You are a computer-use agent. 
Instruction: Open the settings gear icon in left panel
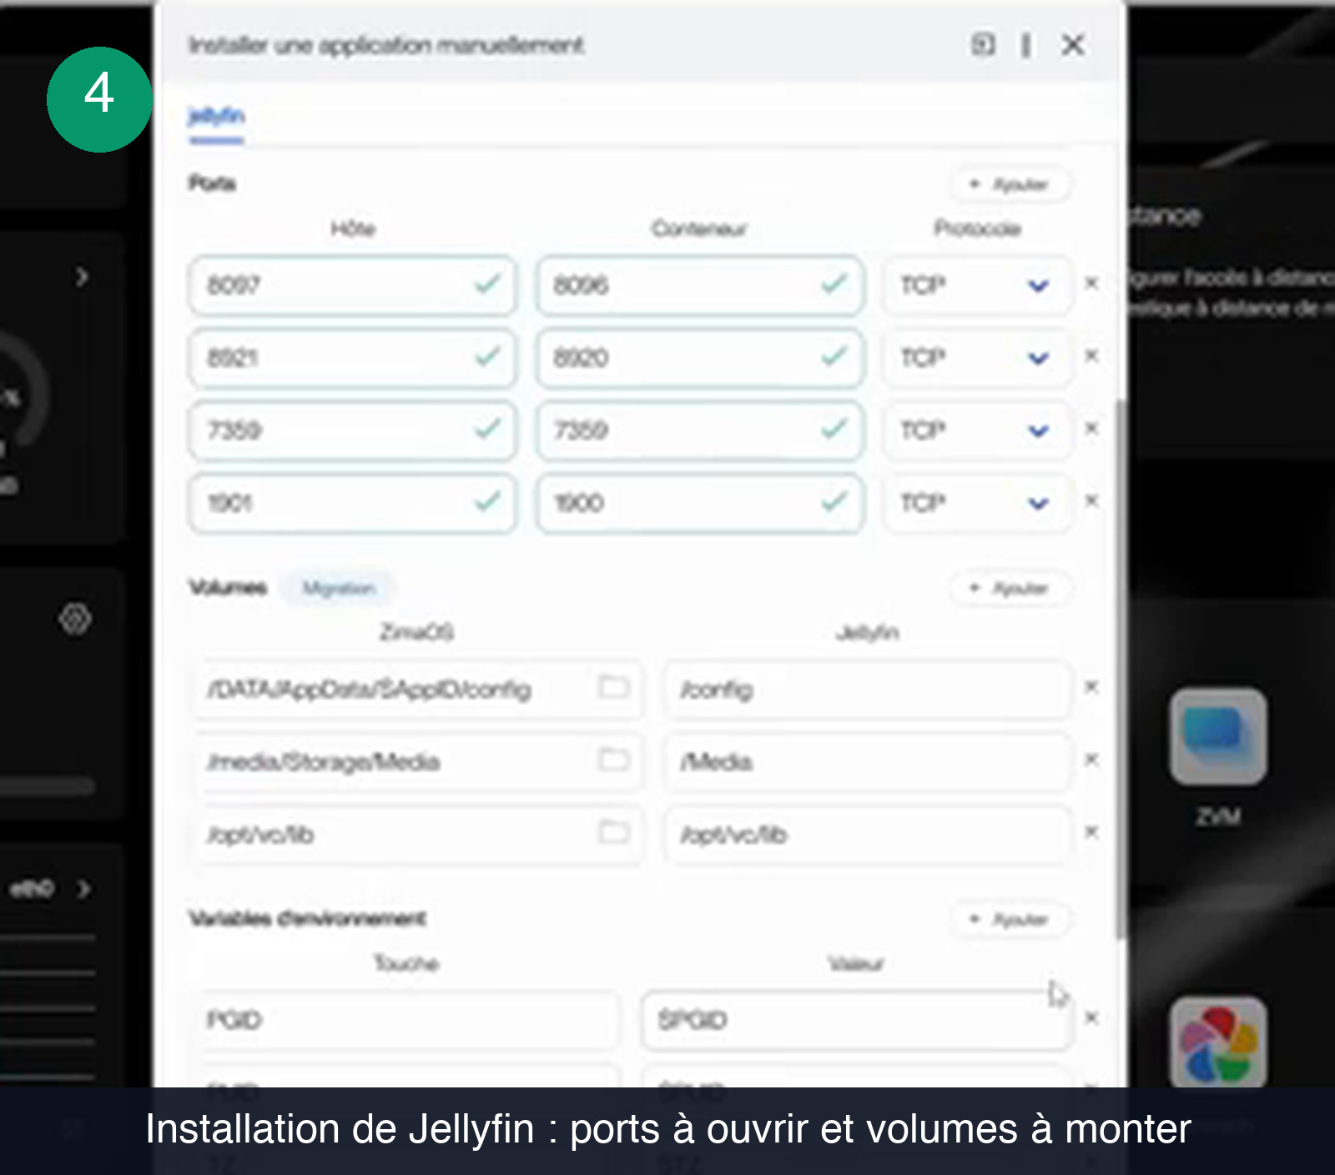[x=75, y=620]
